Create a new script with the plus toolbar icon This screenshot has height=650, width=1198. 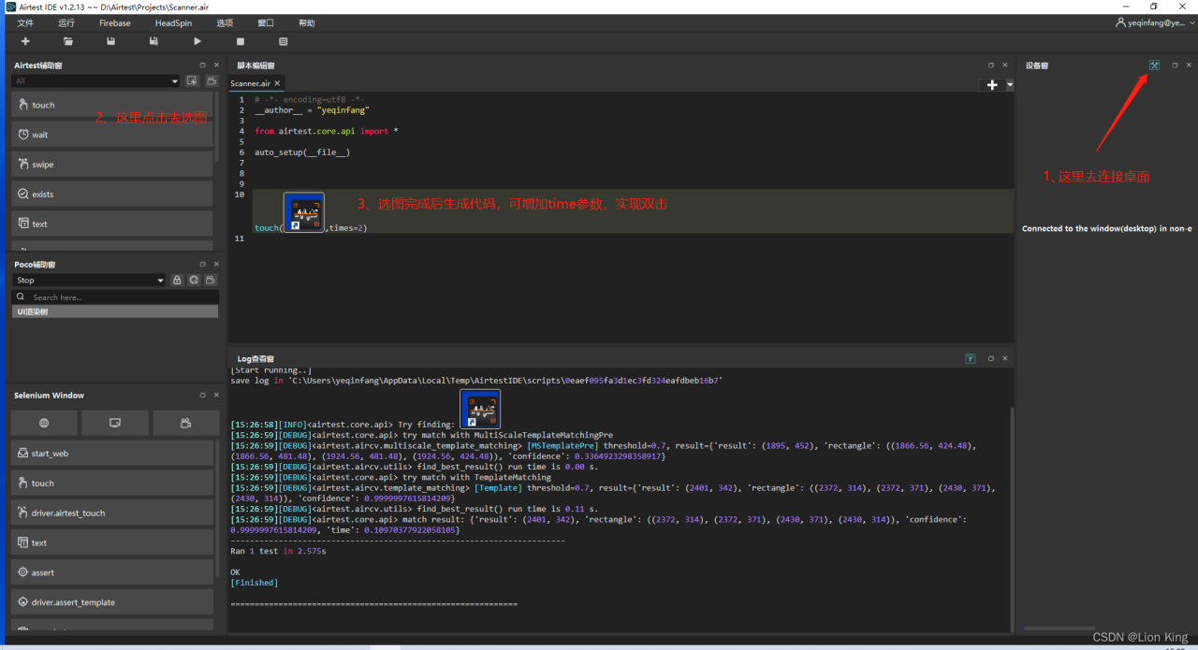coord(25,41)
